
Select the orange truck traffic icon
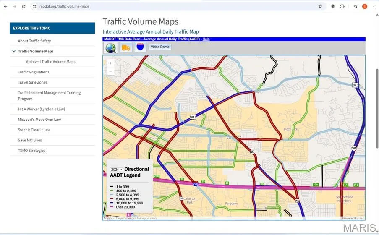[x=126, y=47]
